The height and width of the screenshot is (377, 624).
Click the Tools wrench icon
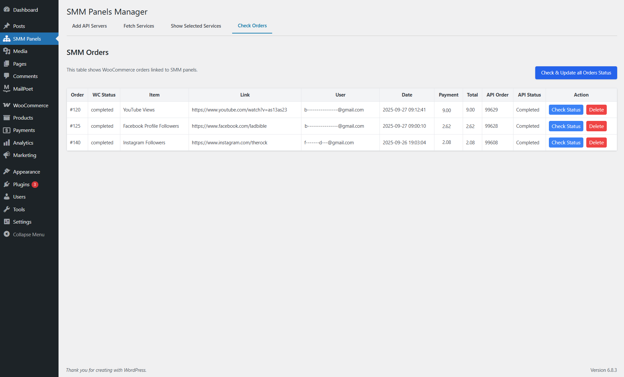(7, 209)
